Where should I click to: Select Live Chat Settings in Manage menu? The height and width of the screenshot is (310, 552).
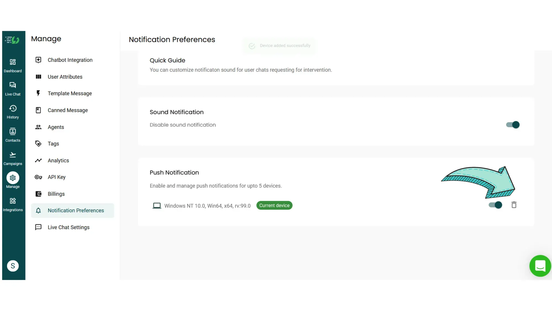click(68, 227)
